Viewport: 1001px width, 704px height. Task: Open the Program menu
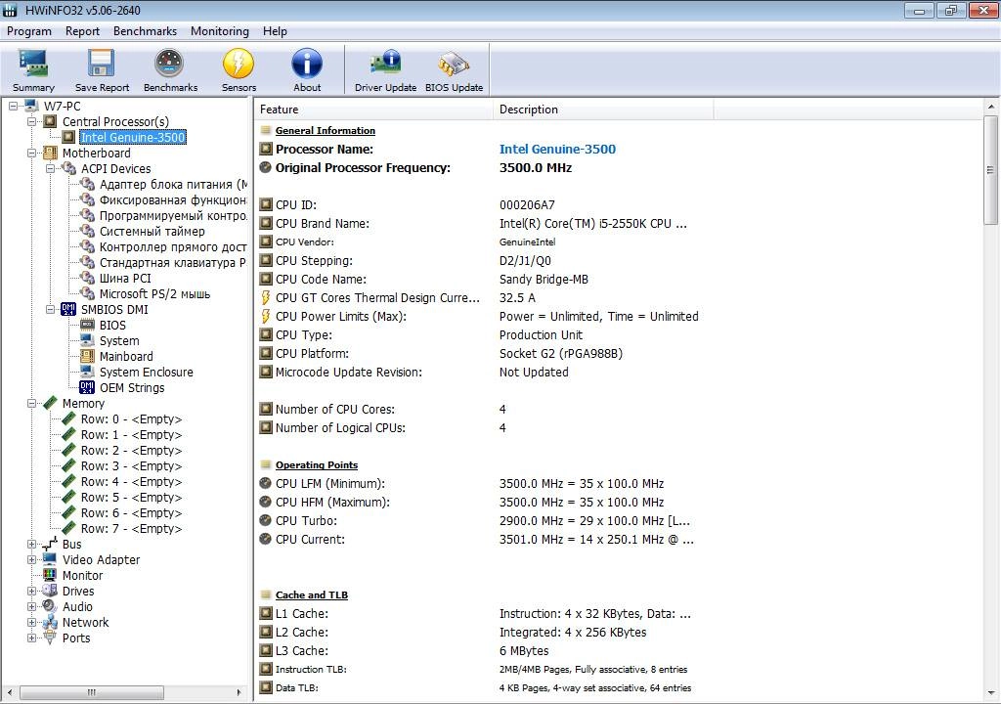29,30
